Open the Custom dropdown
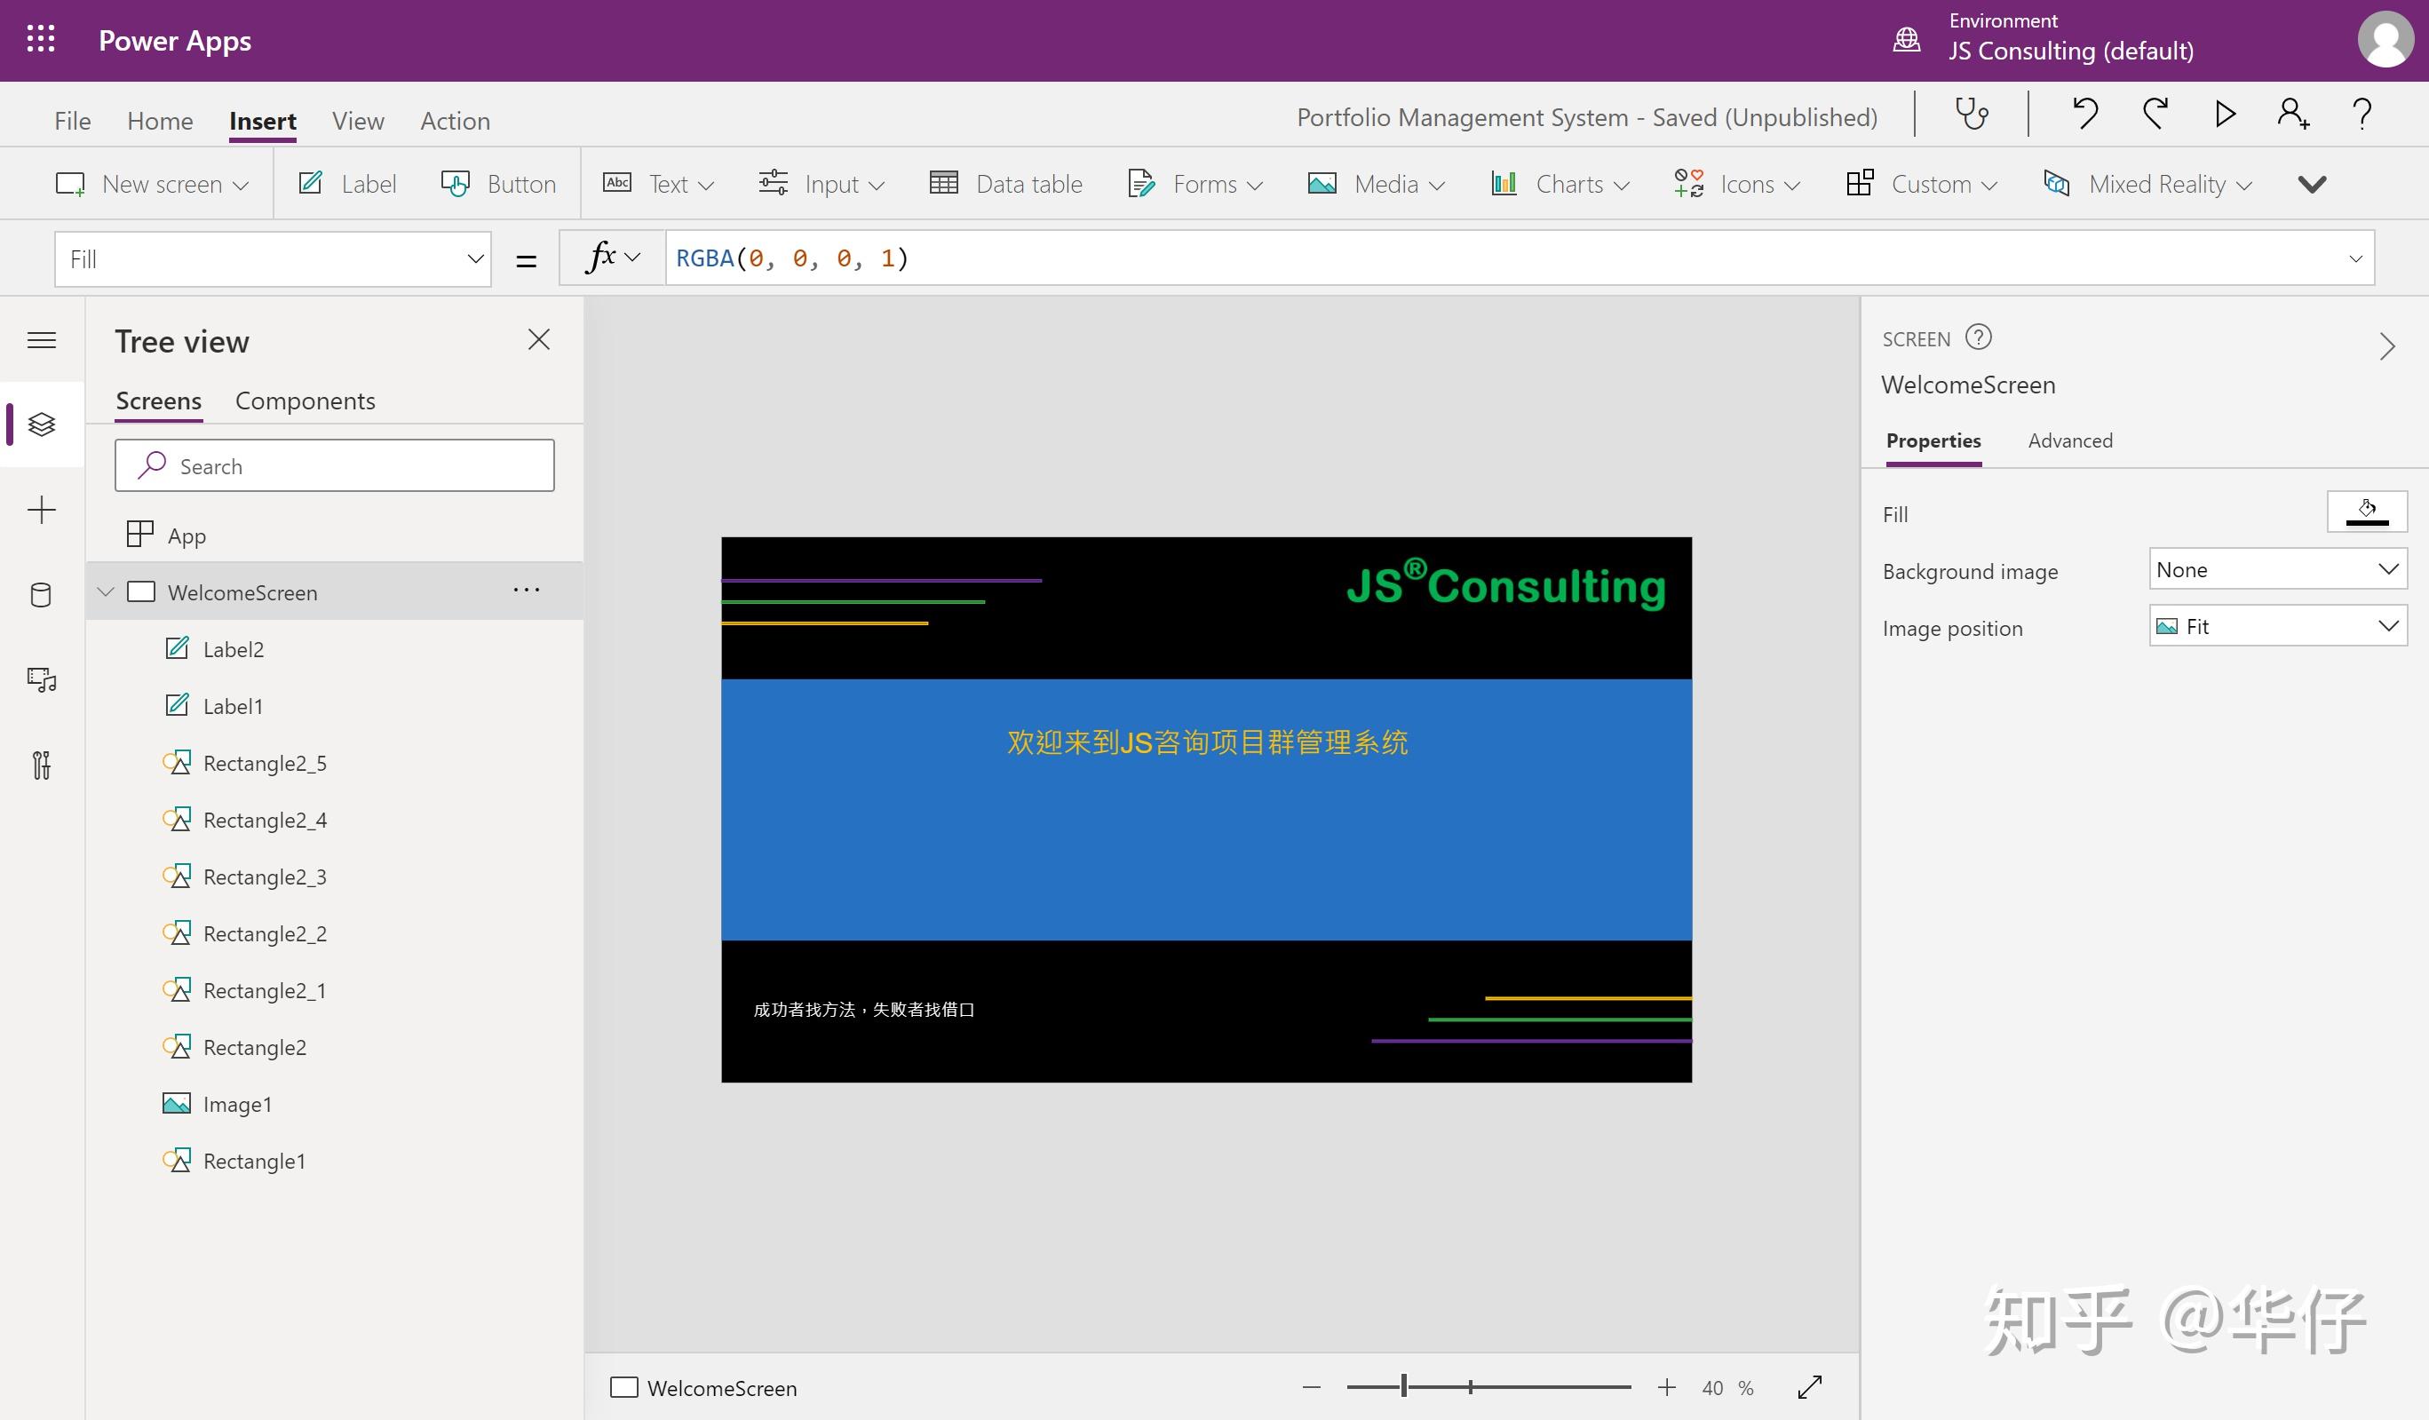The height and width of the screenshot is (1420, 2429). click(1922, 183)
